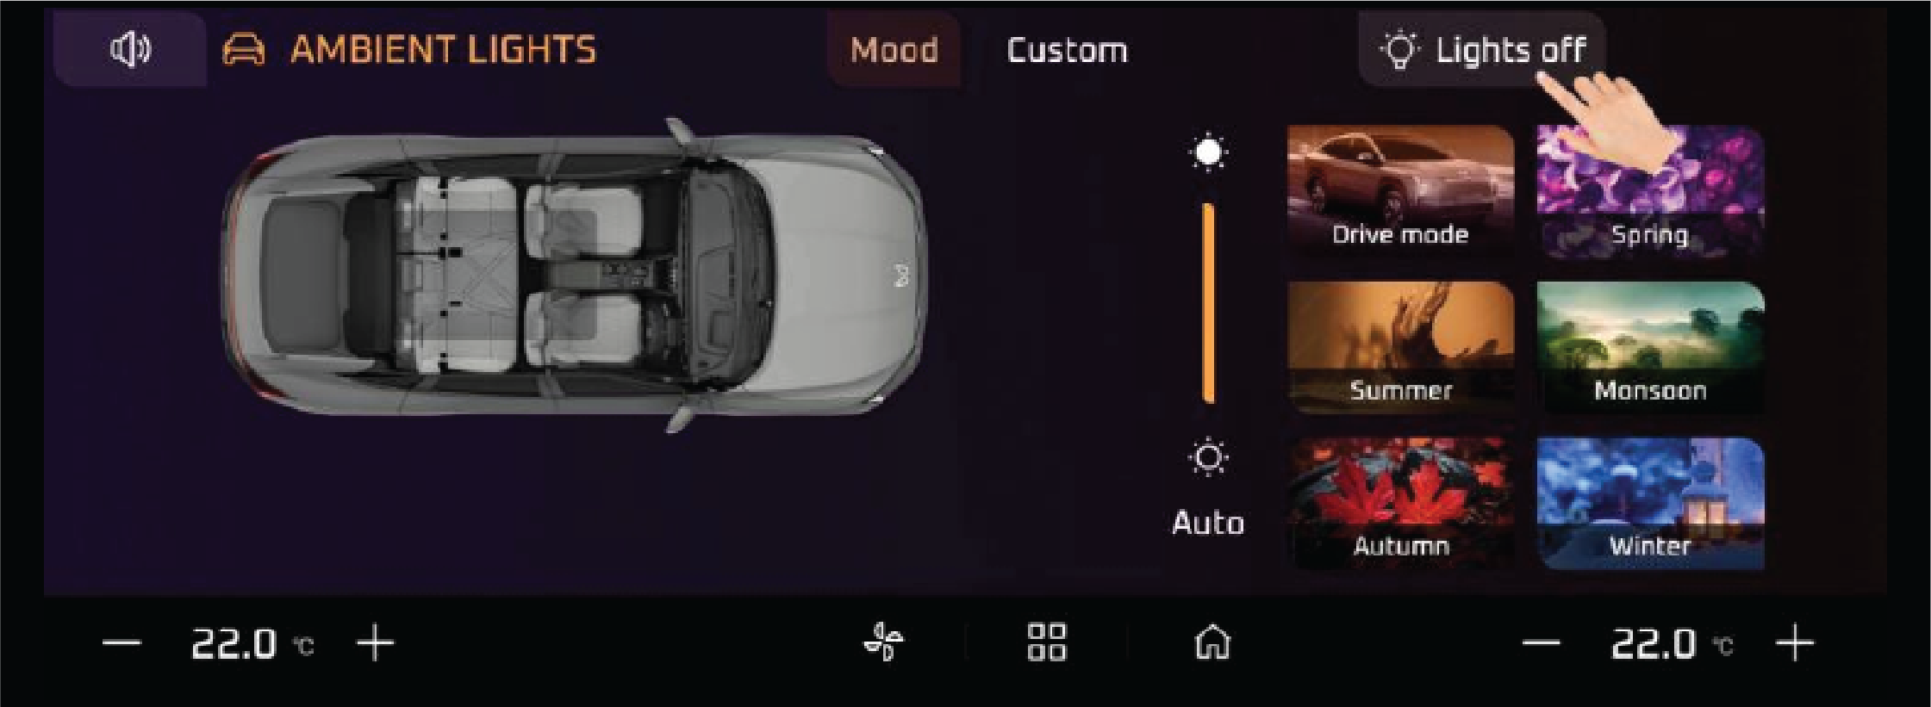Increase left temperature with plus
Screen dimensions: 1931x707
coord(376,643)
